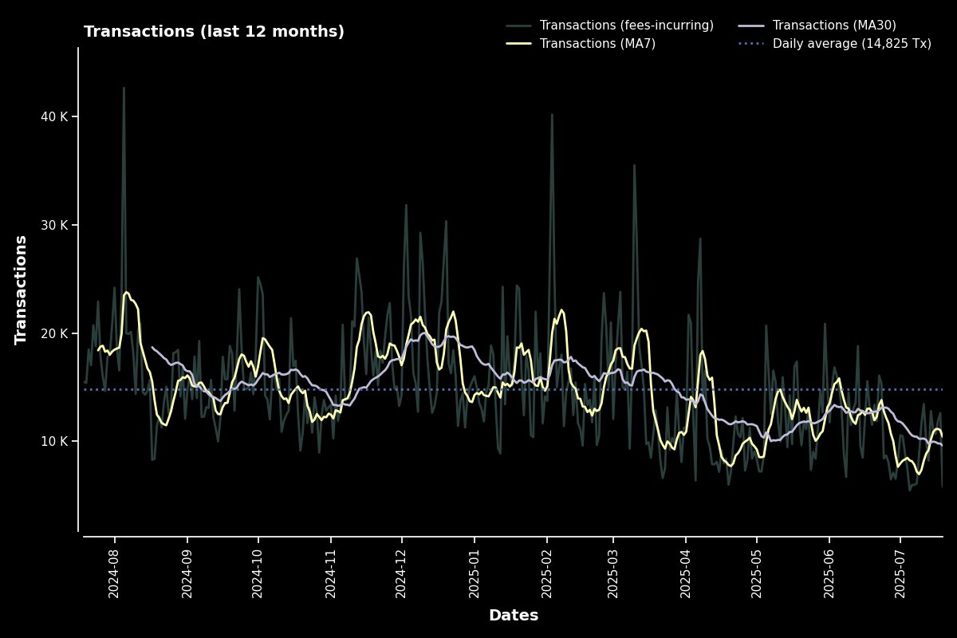Click the dark fees-incurring legend line swatch
957x638 pixels.
pos(518,26)
